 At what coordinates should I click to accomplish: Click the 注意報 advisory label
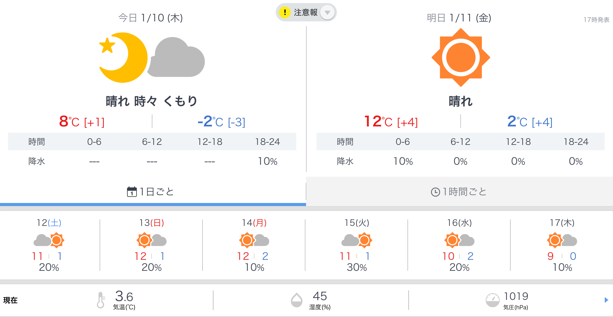[305, 13]
